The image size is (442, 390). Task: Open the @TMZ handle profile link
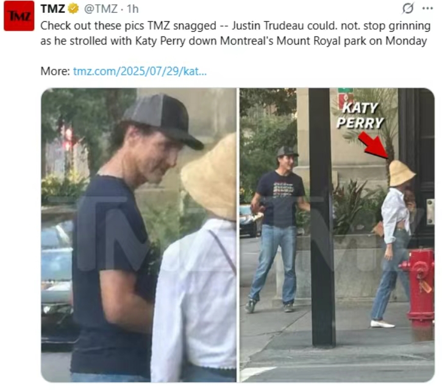[x=101, y=9]
